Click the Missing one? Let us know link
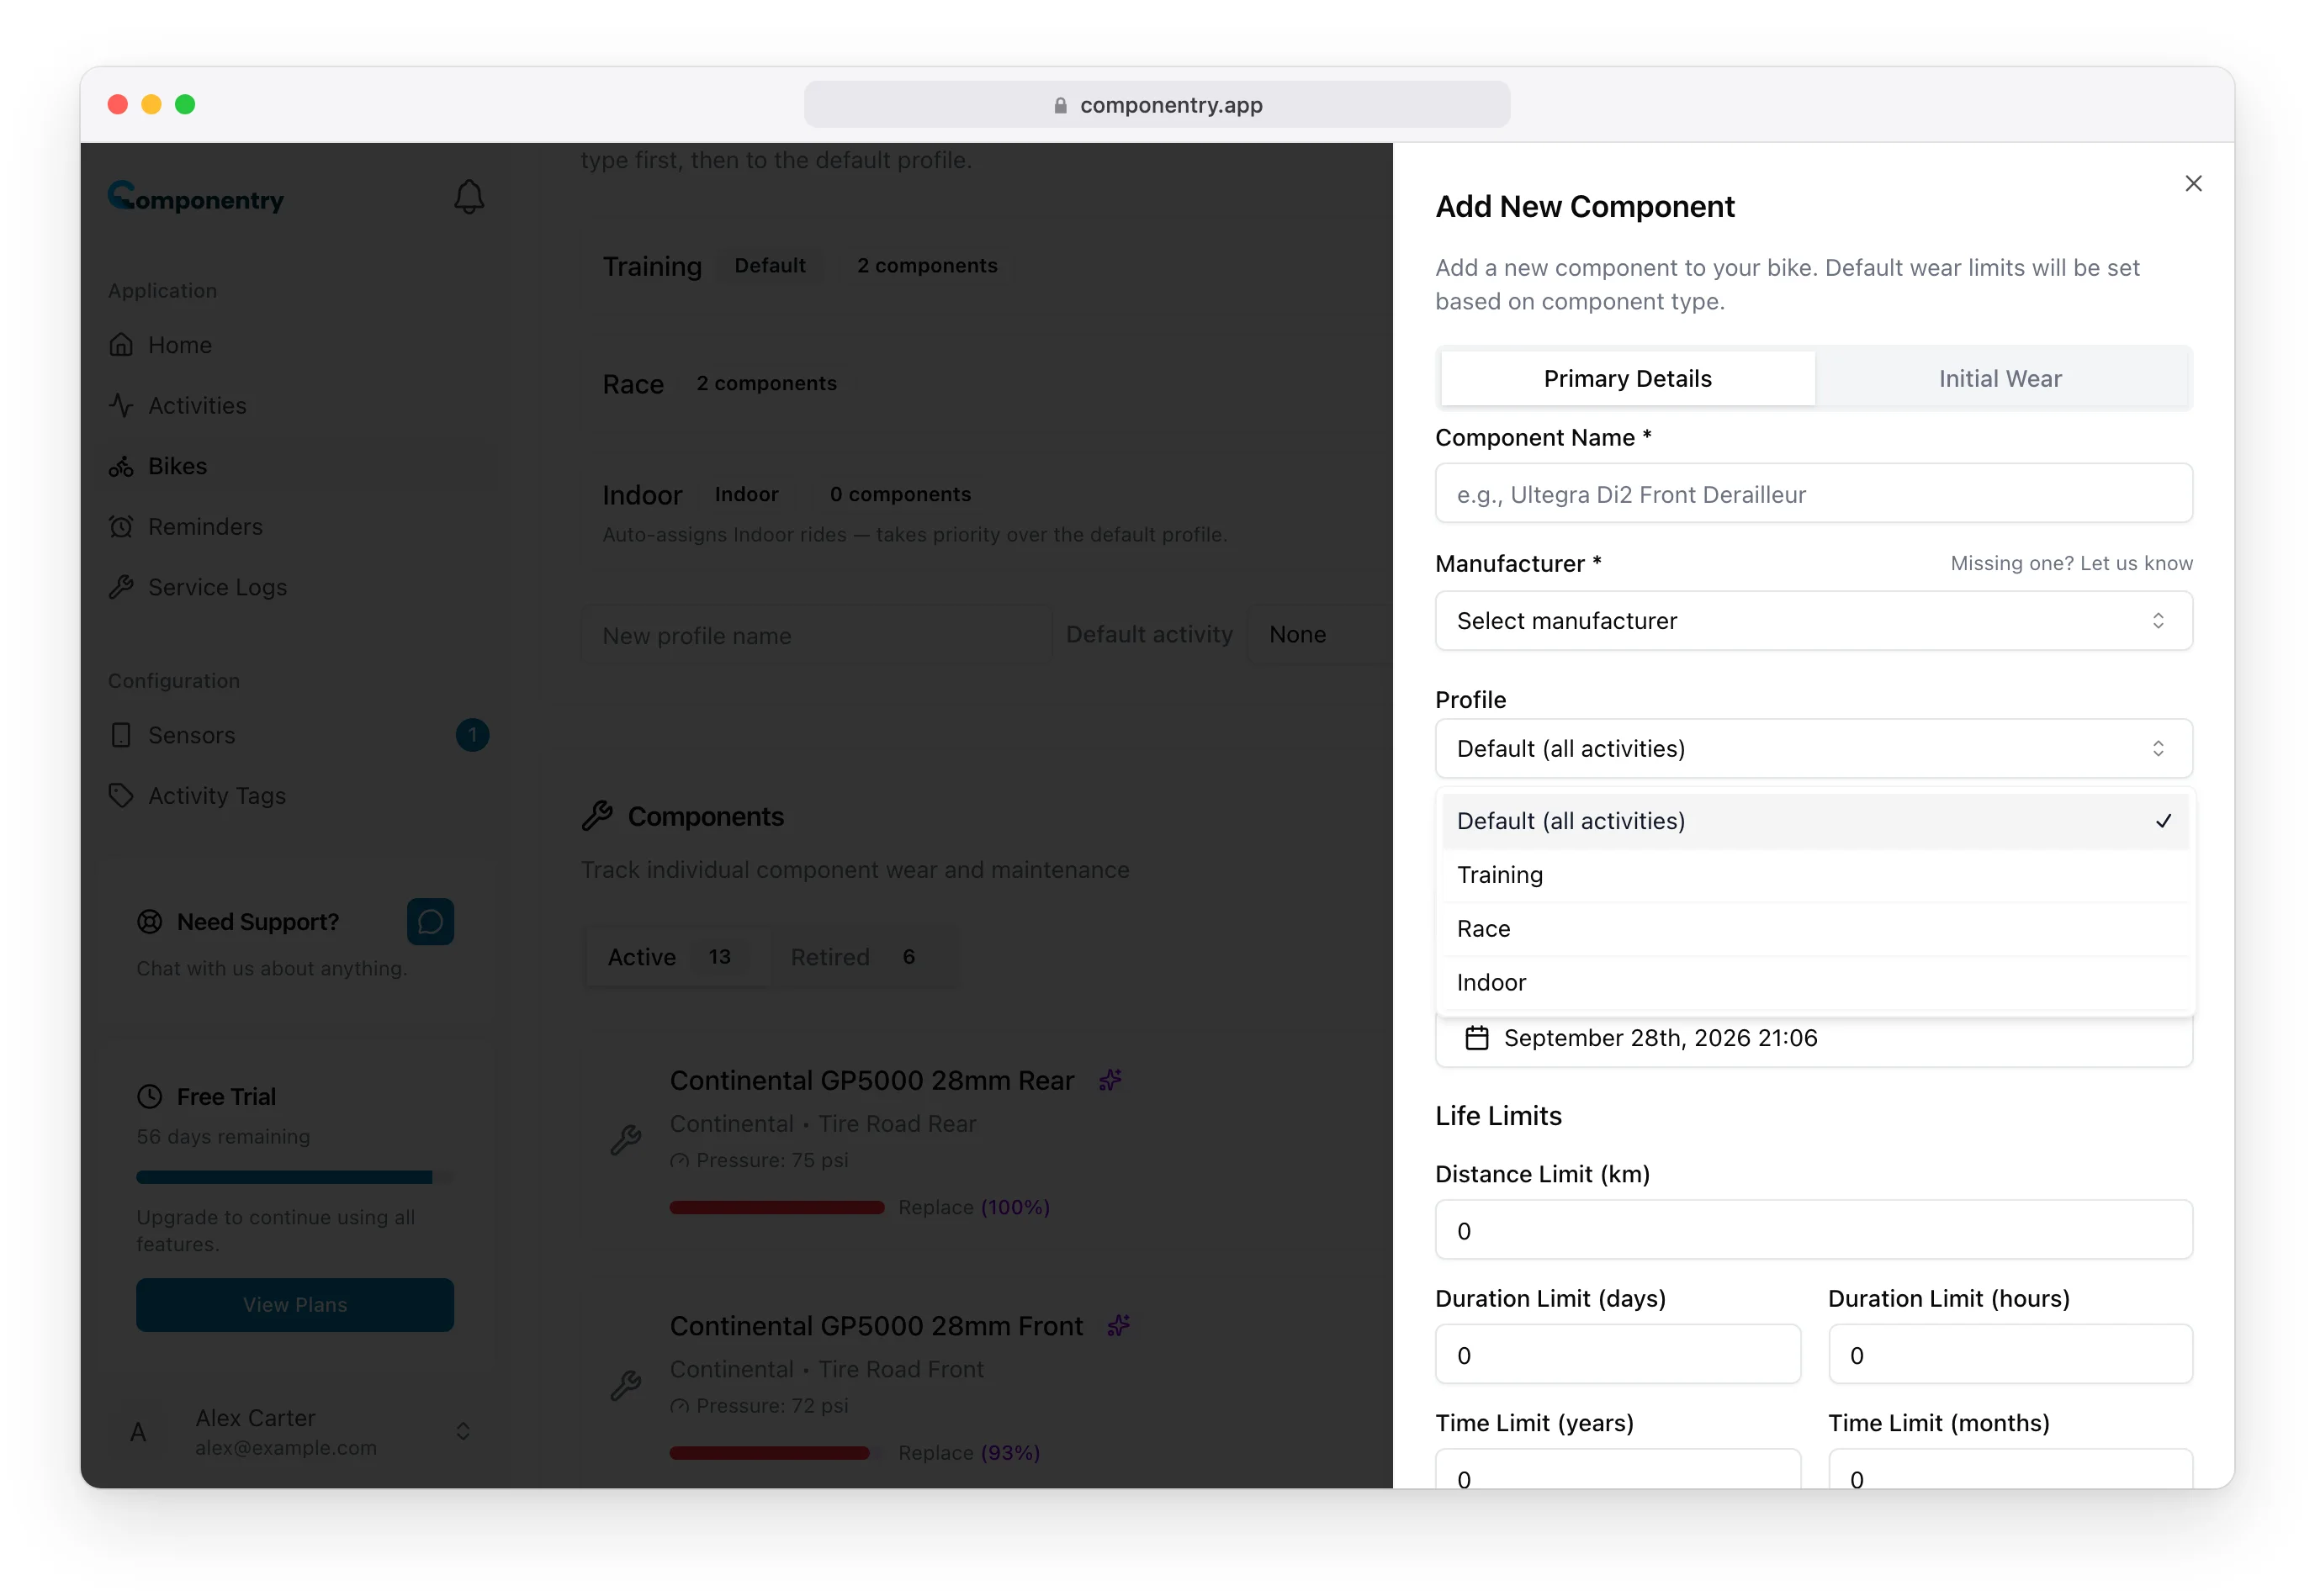Screen dimensions: 2315x1596 tap(2071, 563)
